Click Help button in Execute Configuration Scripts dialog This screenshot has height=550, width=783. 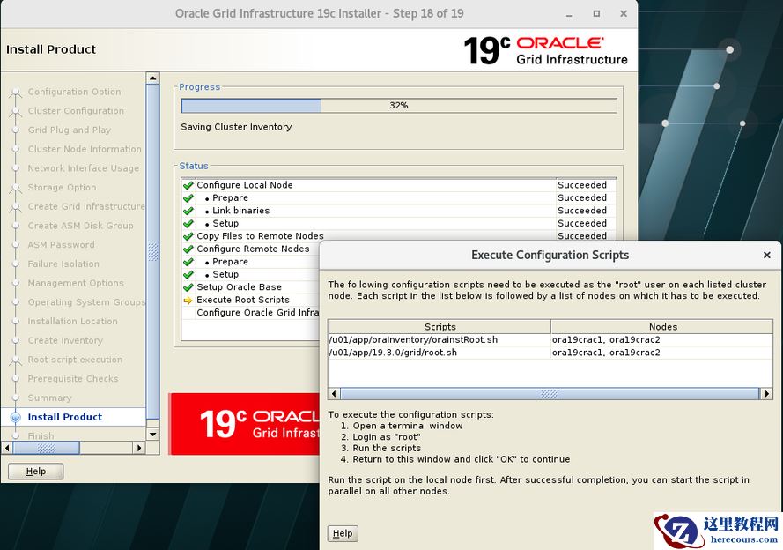click(343, 533)
